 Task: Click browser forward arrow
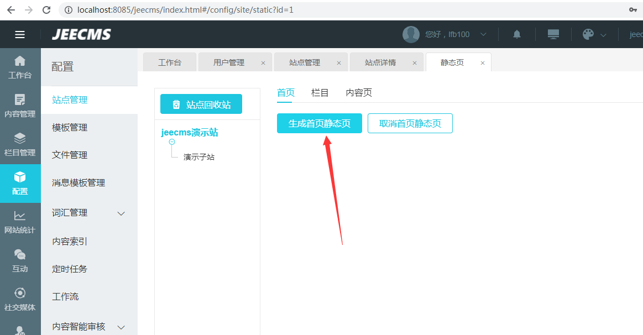click(x=29, y=10)
